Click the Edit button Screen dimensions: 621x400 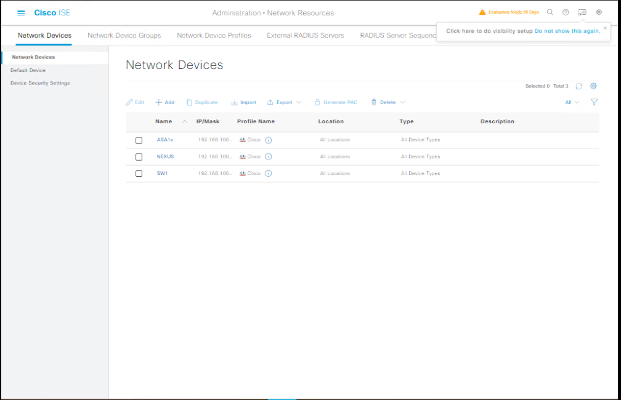point(135,102)
